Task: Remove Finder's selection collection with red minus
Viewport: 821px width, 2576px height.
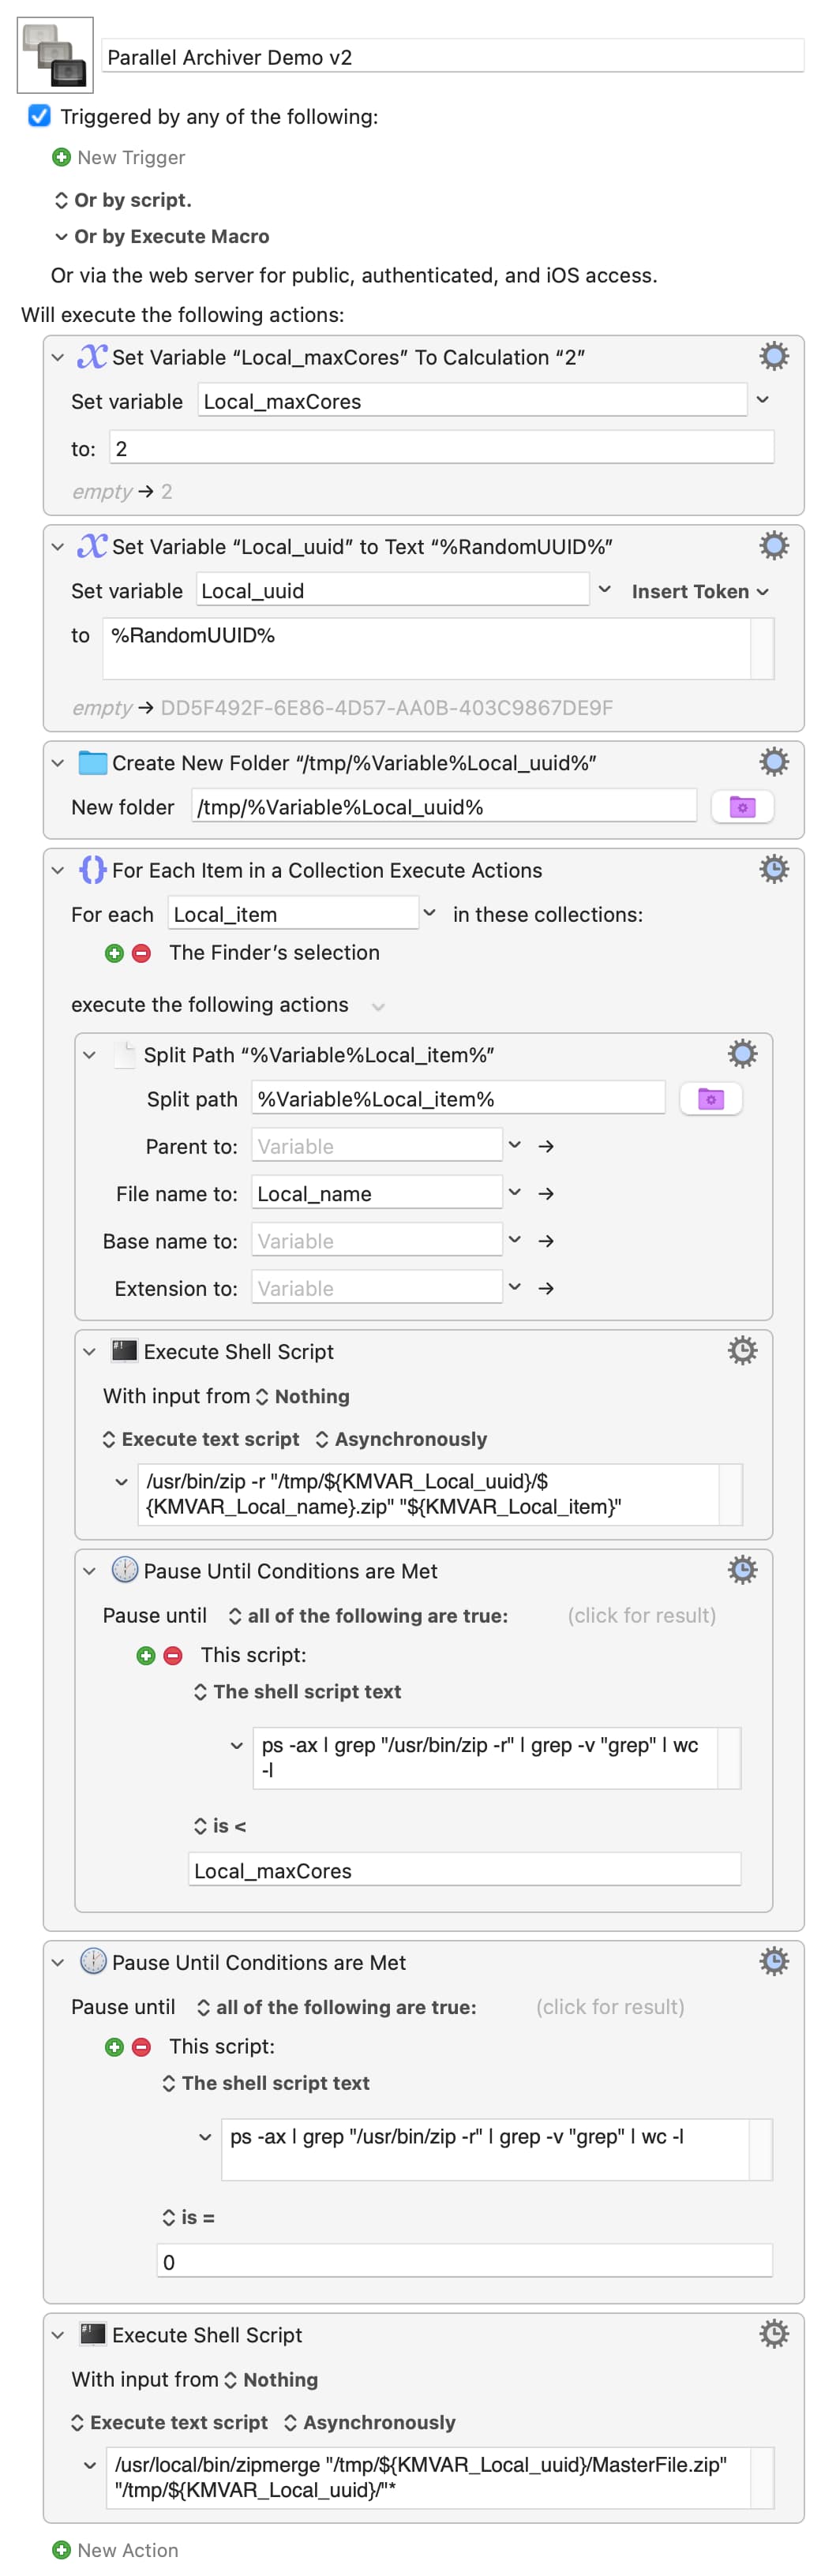Action: (x=142, y=953)
